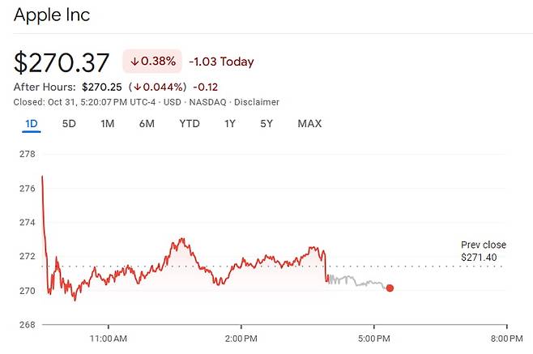This screenshot has height=354, width=533.
Task: Click the 5:00 PM axis label
Action: click(x=373, y=337)
